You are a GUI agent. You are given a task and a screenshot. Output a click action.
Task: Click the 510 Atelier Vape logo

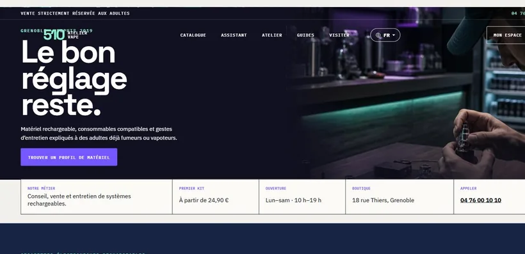65,35
